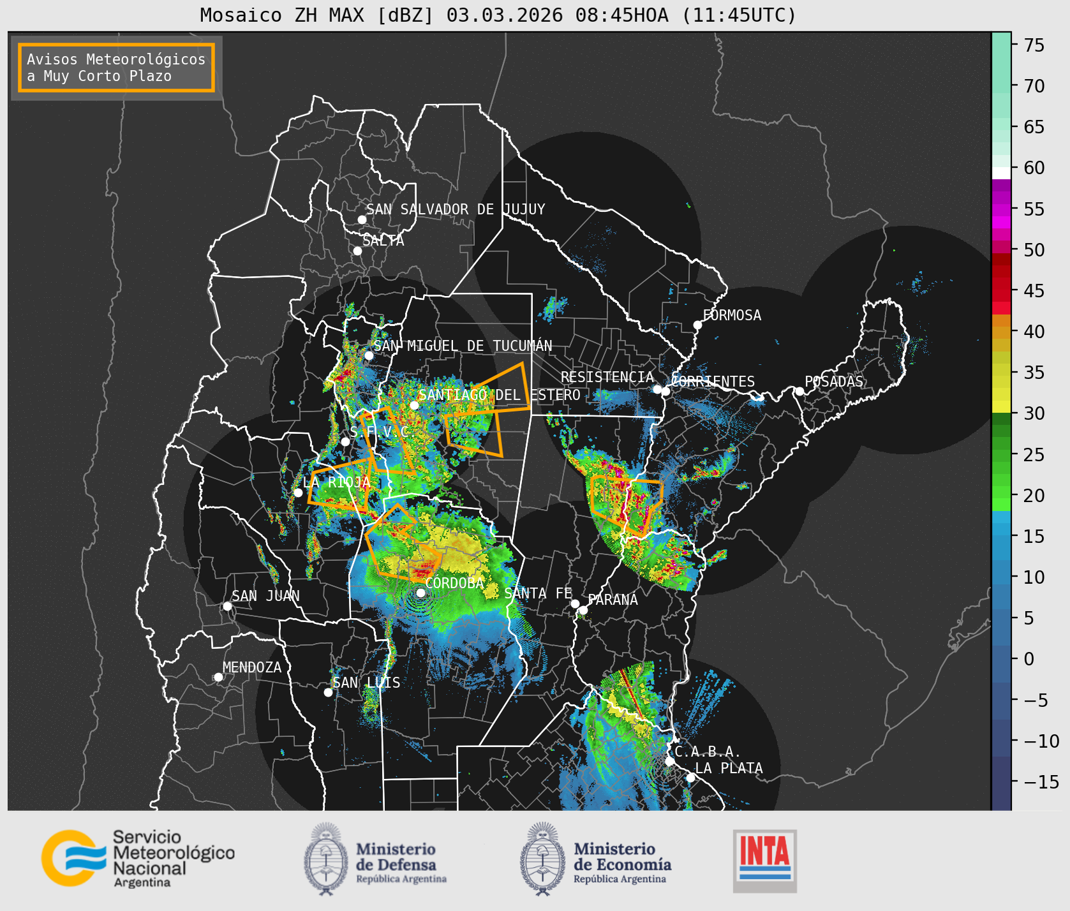This screenshot has width=1070, height=911.
Task: Click the La Rioja city marker dot
Action: coord(298,493)
